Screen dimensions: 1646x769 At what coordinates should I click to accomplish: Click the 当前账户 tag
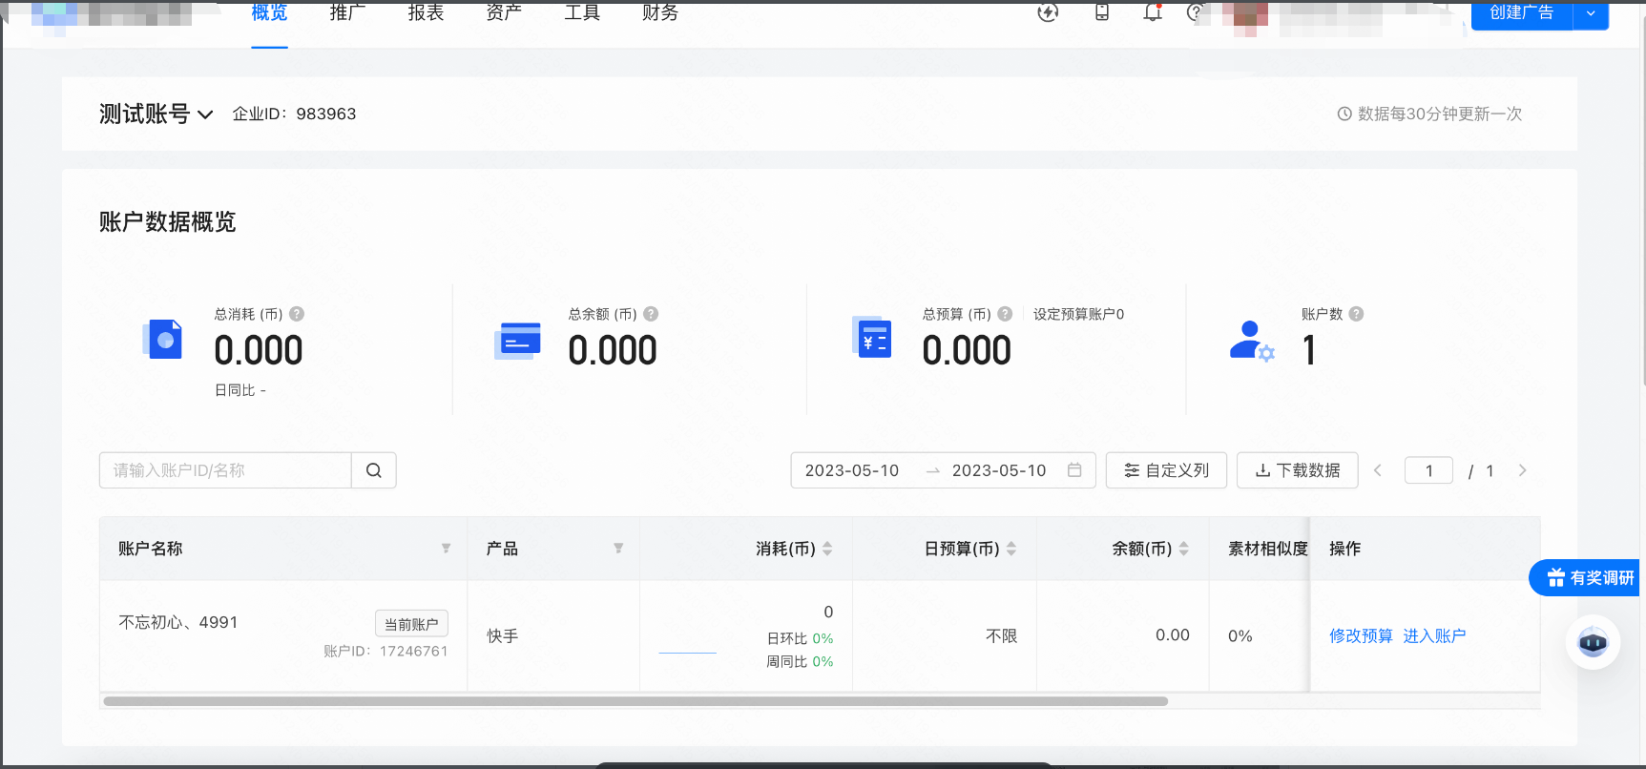click(x=411, y=624)
